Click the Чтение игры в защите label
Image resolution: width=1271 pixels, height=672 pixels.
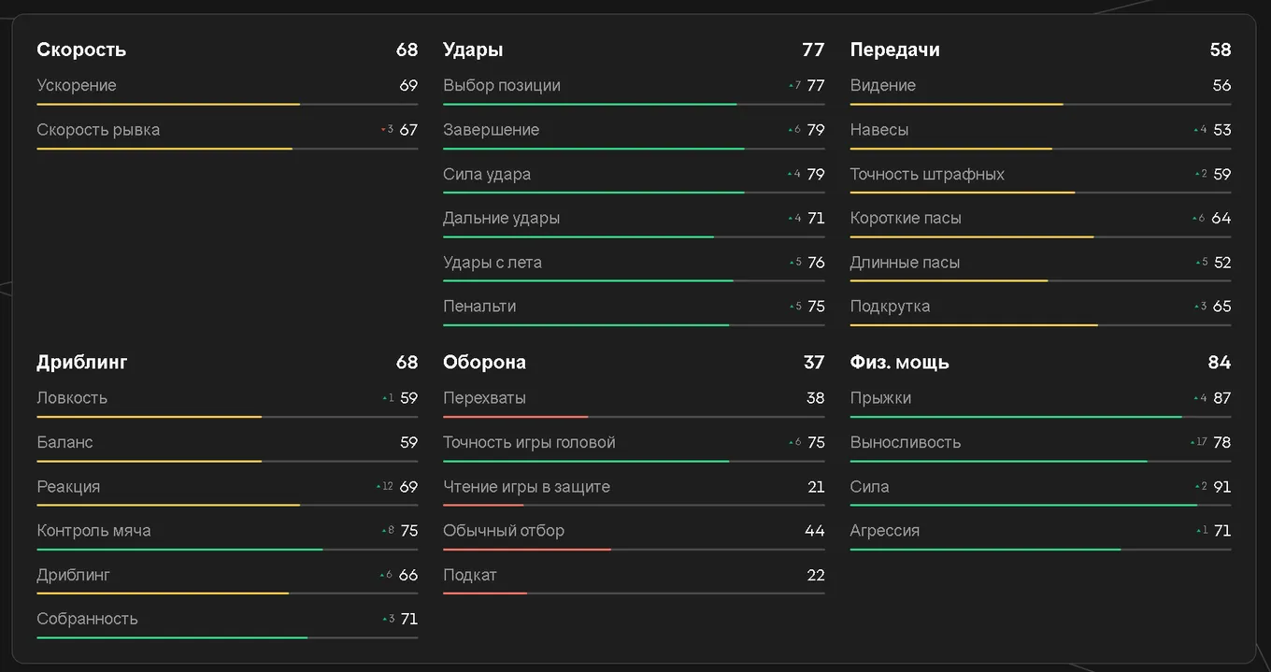(526, 487)
